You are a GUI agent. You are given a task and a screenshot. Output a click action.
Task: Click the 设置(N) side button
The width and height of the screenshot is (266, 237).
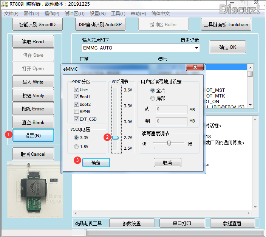33,135
